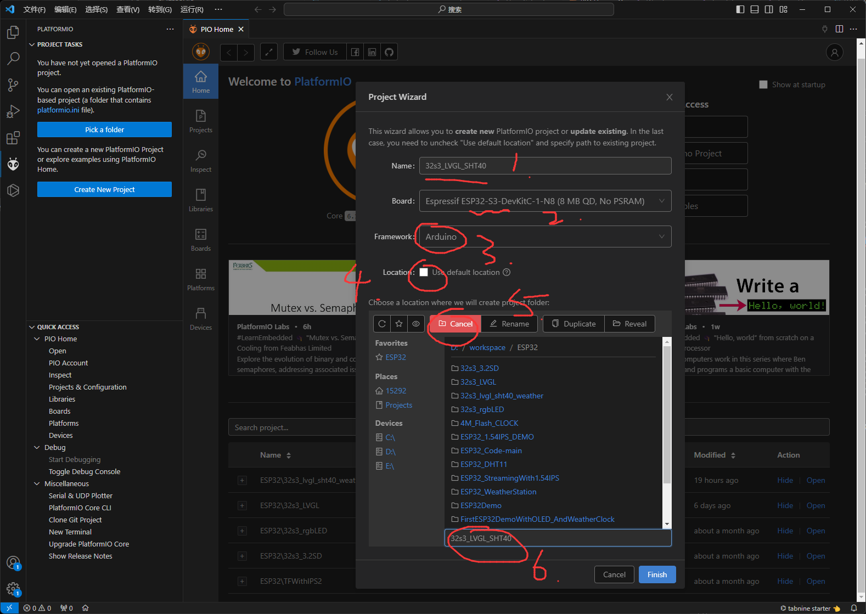Viewport: 866px width, 614px height.
Task: Click the Duplicate button in file browser
Action: point(573,324)
